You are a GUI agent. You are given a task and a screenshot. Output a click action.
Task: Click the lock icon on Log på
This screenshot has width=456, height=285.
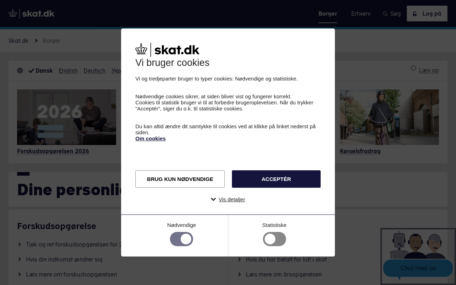415,14
